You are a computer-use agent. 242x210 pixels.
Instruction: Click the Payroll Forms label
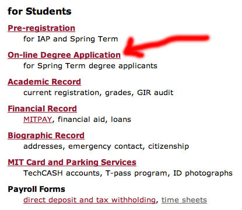coord(36,189)
